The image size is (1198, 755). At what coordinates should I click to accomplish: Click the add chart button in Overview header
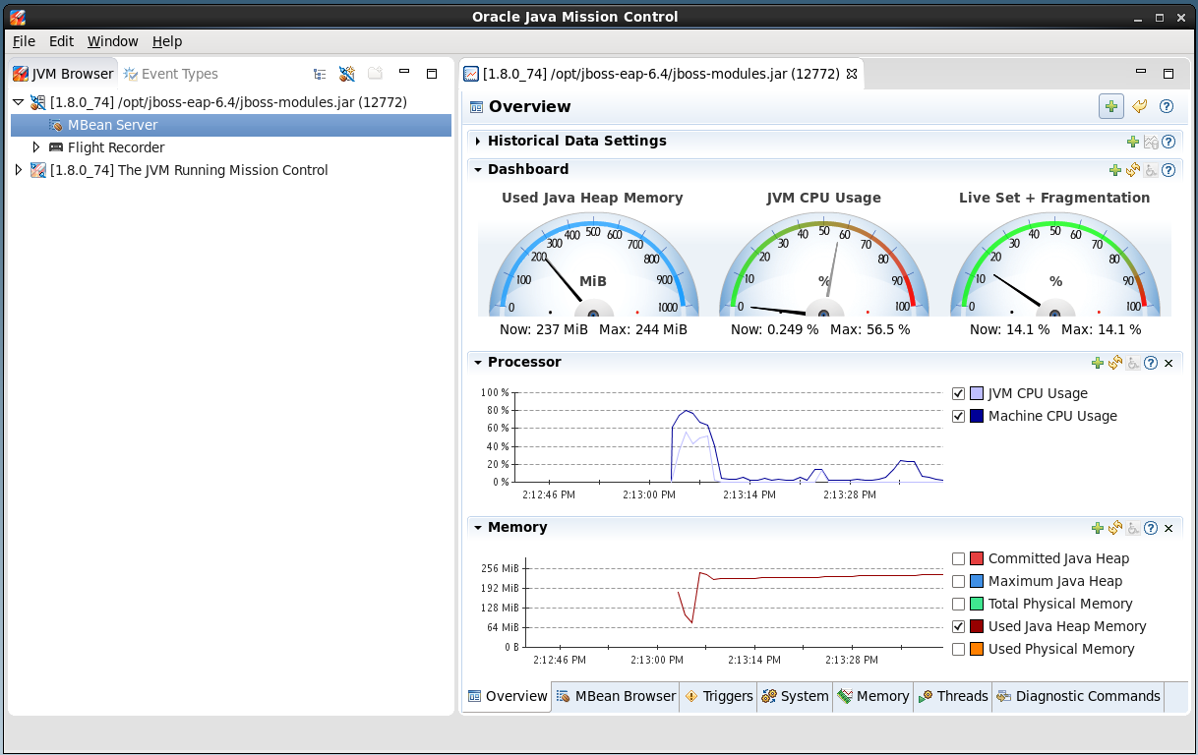[x=1111, y=106]
